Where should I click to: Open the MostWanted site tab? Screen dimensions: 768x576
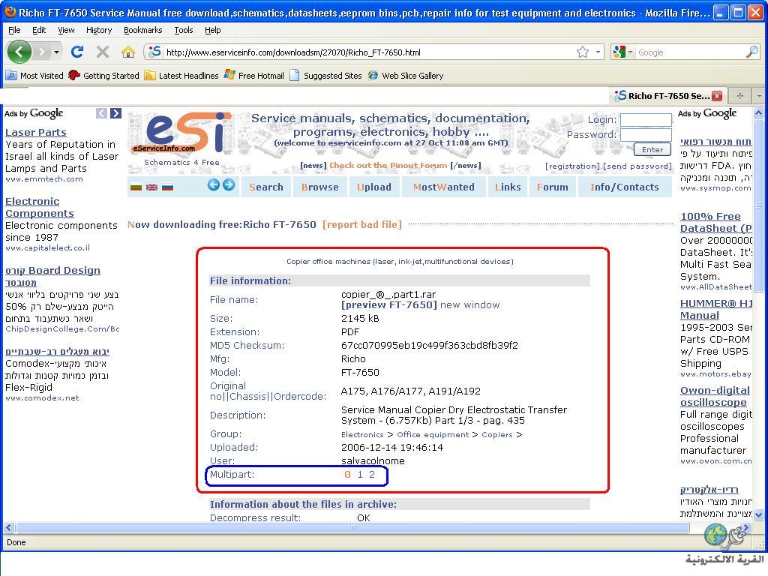444,187
